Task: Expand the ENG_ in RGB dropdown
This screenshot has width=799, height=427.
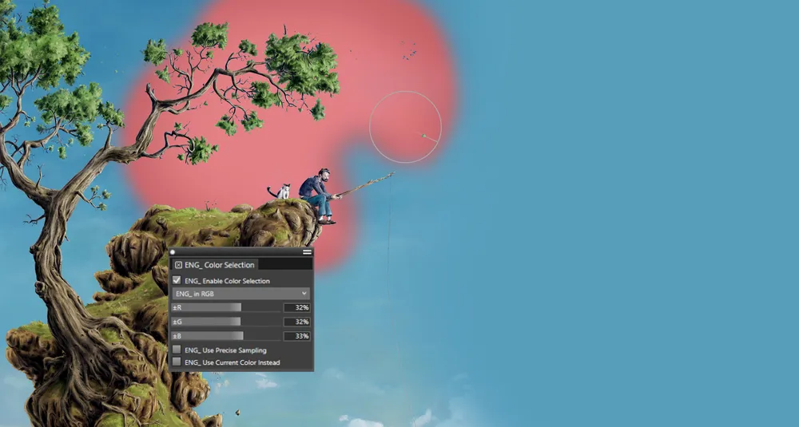Action: tap(240, 294)
